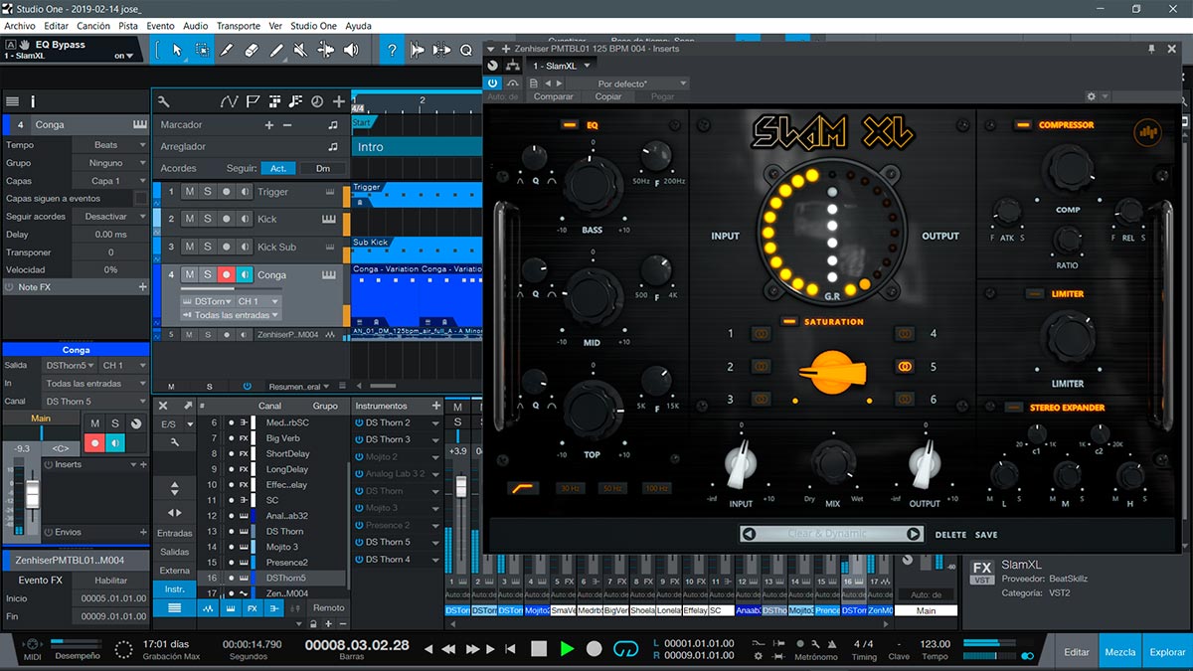
Task: Click the Copiar button in plugin header
Action: [x=608, y=96]
